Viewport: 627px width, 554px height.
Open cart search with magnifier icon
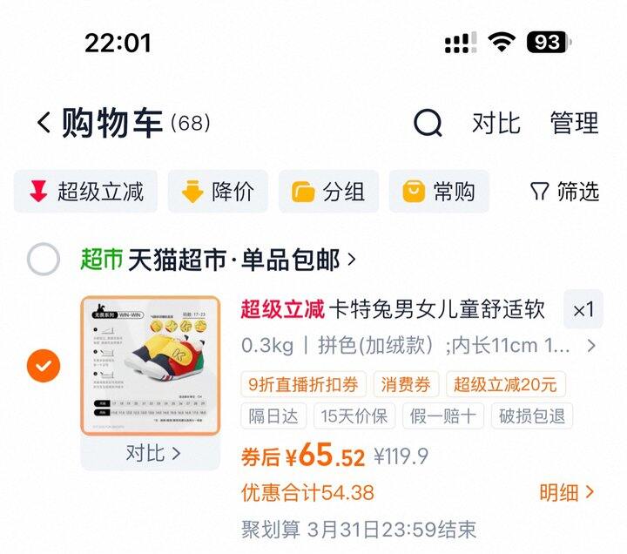(x=428, y=123)
